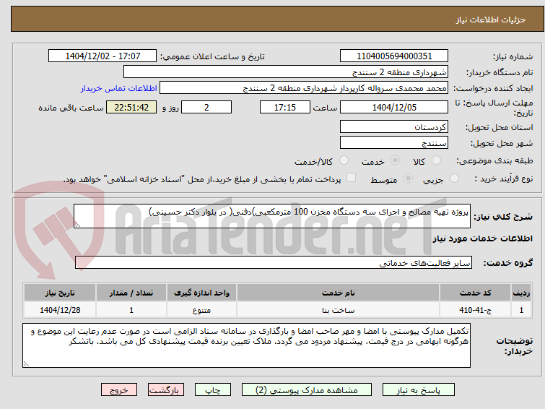Screen dimensions: 545x409
Task: Click the remaining days field showing 2
Action: 206,107
